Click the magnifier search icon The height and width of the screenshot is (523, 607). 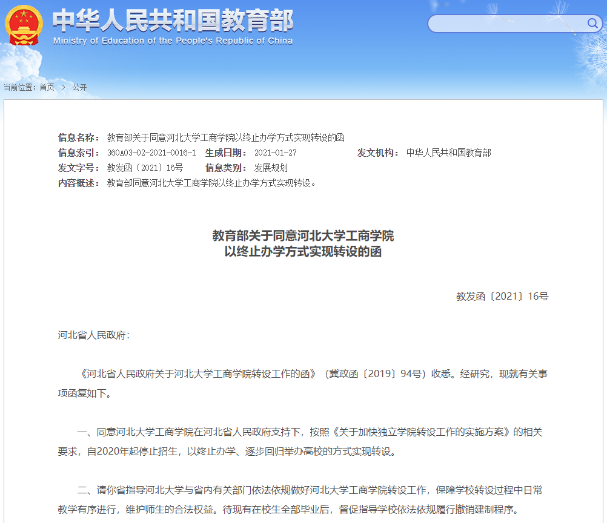pos(592,24)
